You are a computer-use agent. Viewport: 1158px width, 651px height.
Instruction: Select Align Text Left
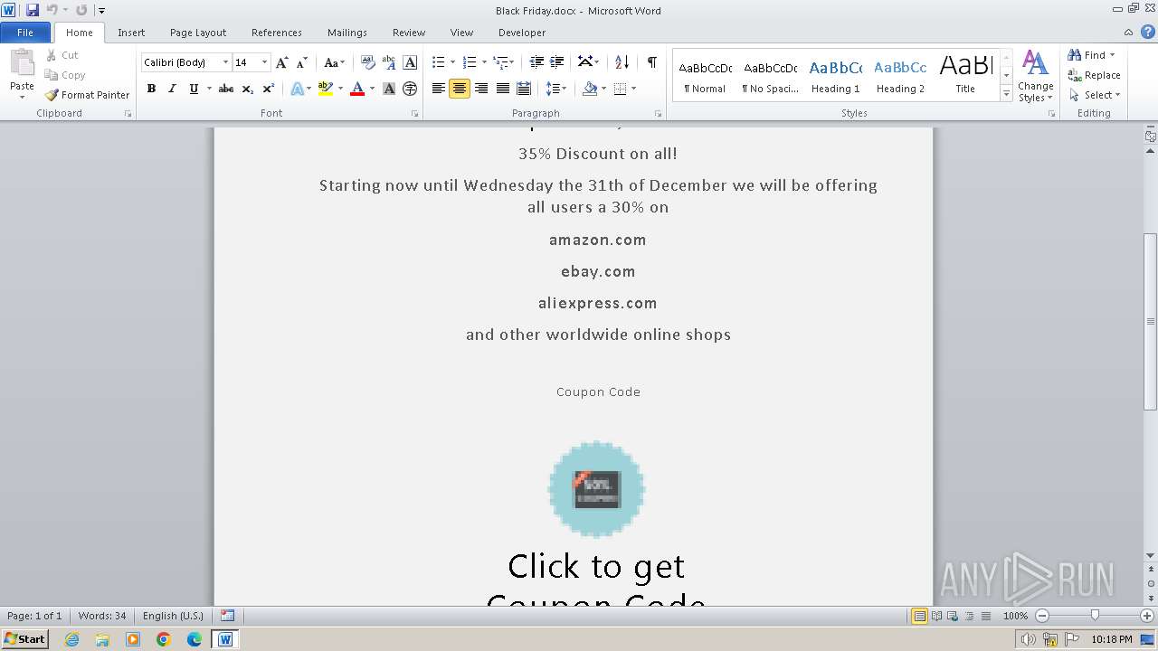coord(439,89)
